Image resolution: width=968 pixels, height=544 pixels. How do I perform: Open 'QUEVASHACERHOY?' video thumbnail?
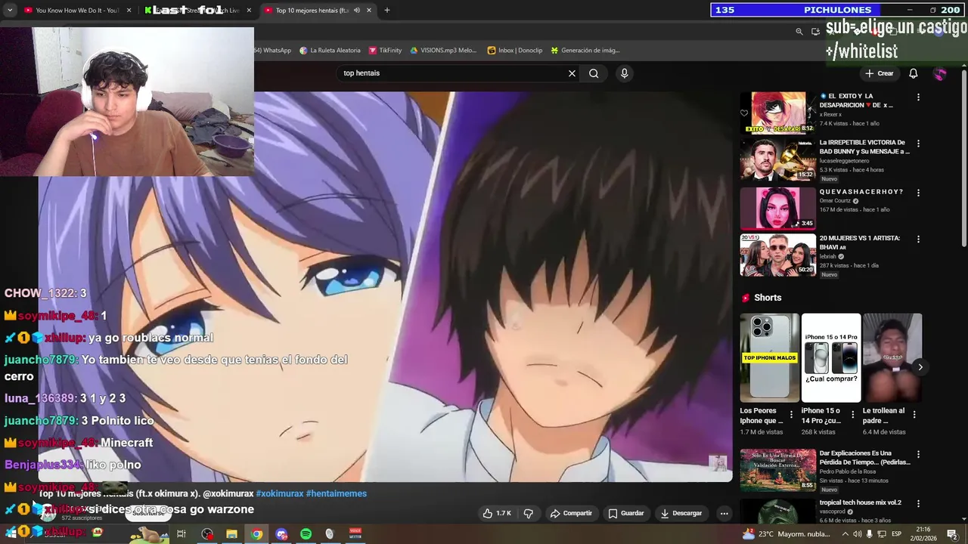pos(778,208)
